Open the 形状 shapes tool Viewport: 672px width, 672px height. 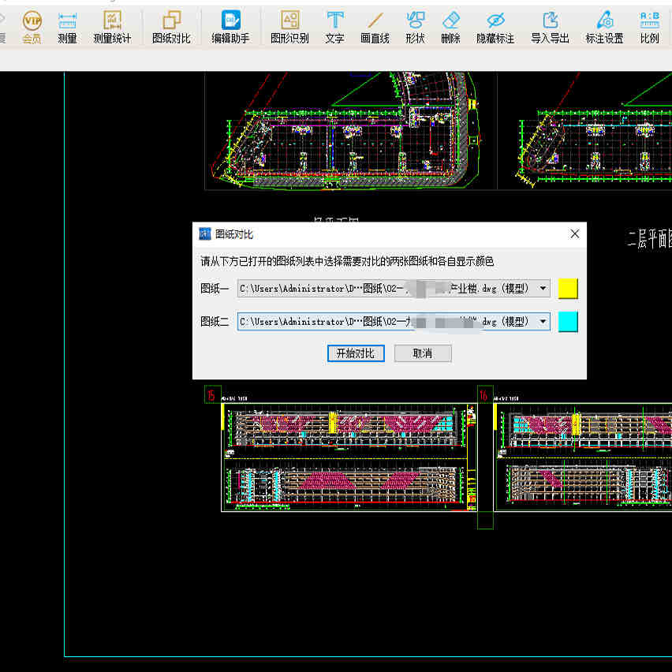pyautogui.click(x=416, y=28)
